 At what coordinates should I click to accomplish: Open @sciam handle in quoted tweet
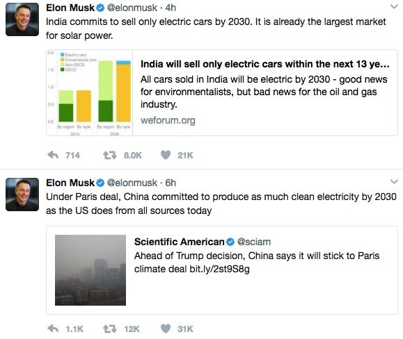click(254, 242)
